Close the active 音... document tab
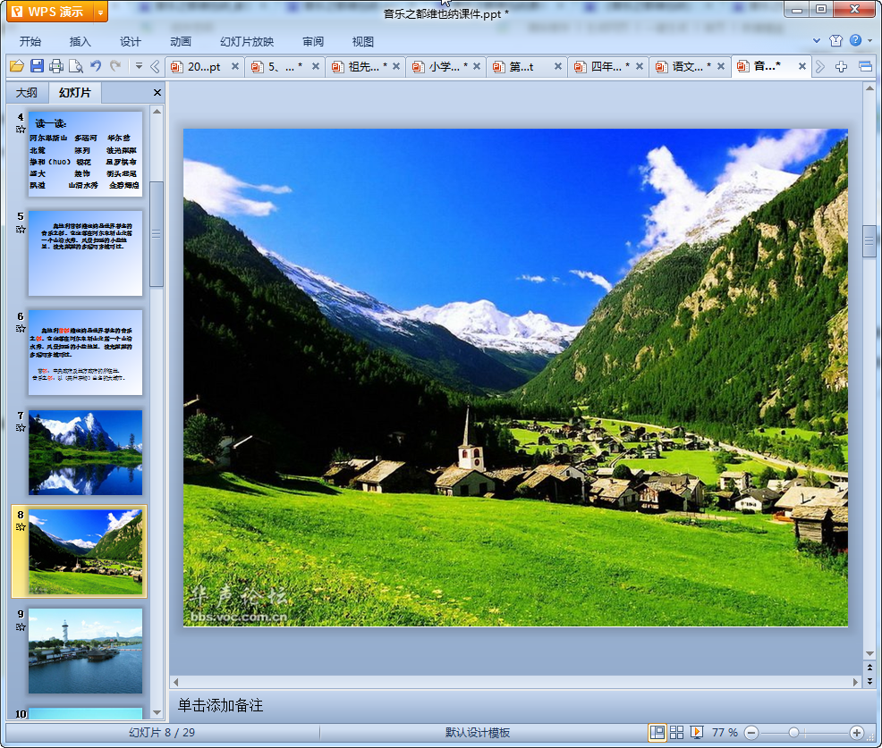The height and width of the screenshot is (748, 882). tap(802, 66)
